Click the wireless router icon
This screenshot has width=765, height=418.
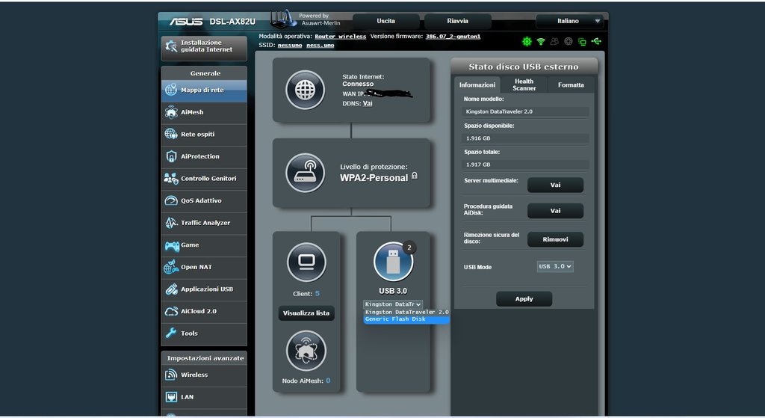tap(306, 173)
